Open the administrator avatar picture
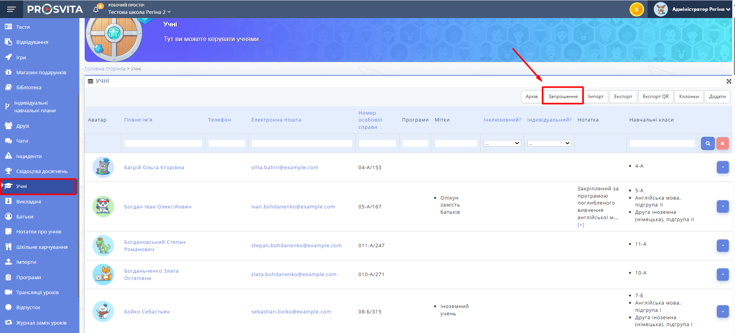 click(661, 9)
